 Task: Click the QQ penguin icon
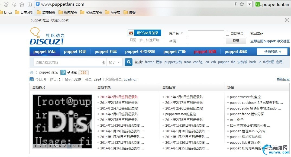click(x=131, y=33)
